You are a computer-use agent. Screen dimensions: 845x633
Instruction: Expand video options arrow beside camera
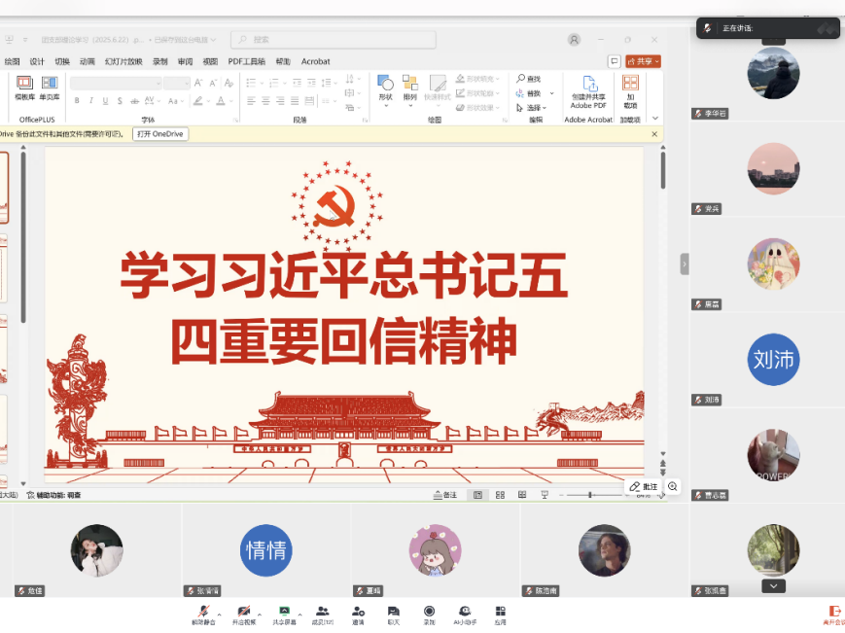(261, 615)
